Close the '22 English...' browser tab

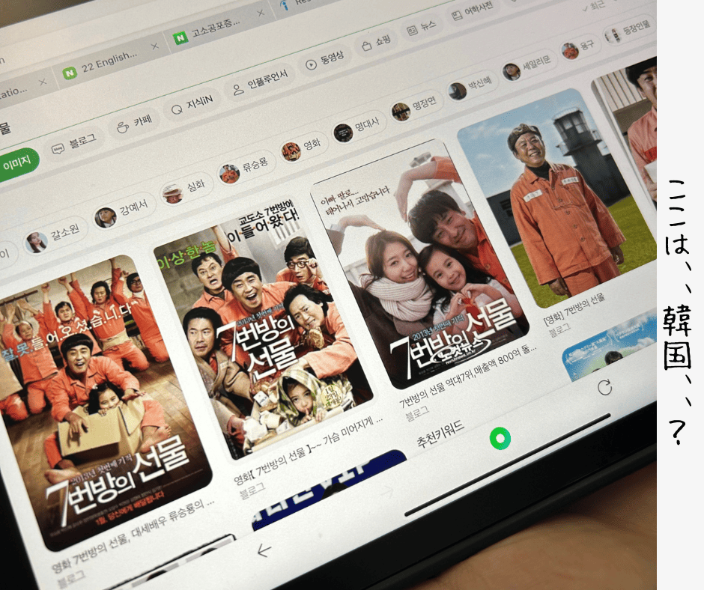(x=155, y=46)
